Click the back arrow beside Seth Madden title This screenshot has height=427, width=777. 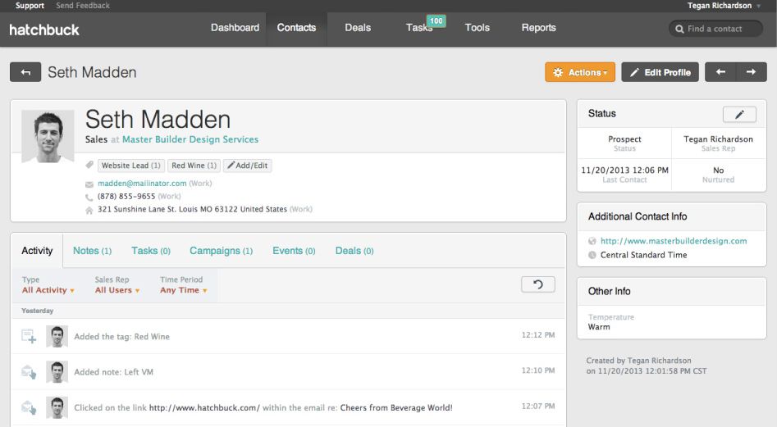tap(25, 72)
